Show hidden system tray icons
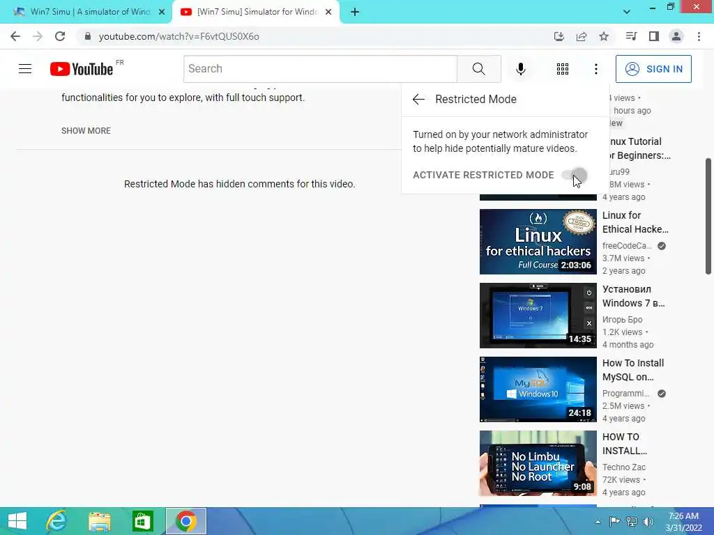Viewport: 714px width, 535px height. pos(598,522)
